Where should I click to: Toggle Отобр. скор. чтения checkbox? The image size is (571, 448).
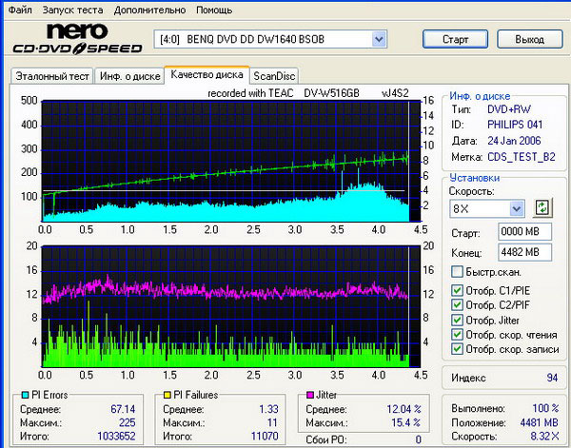click(457, 335)
